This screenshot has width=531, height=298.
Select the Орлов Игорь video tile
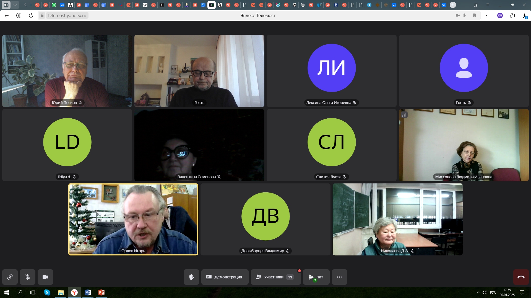[133, 219]
